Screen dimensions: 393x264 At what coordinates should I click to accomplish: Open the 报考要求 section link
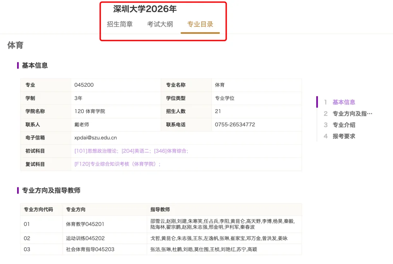coord(344,136)
